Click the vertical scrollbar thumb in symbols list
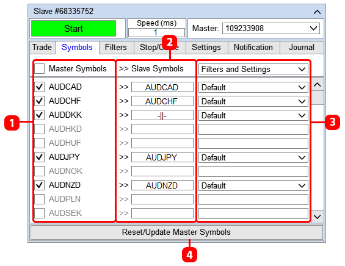This screenshot has height=266, width=345. click(317, 98)
